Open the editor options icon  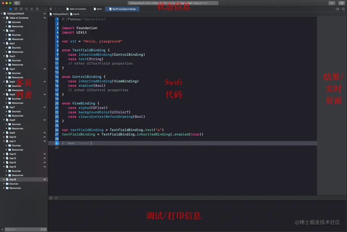click(x=337, y=9)
